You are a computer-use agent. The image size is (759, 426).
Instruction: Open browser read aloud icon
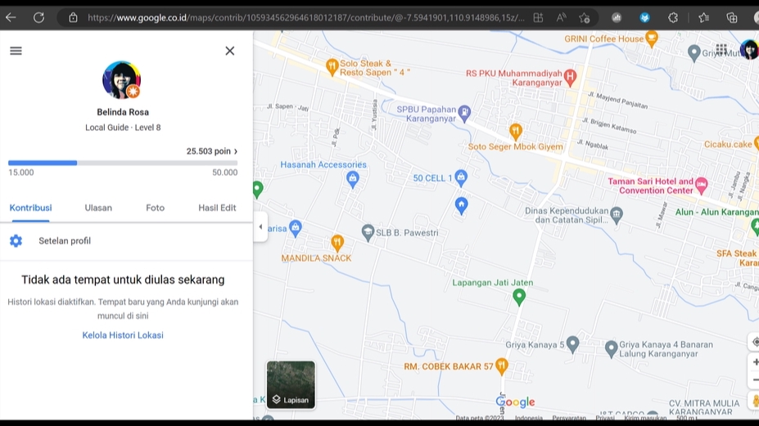[561, 18]
